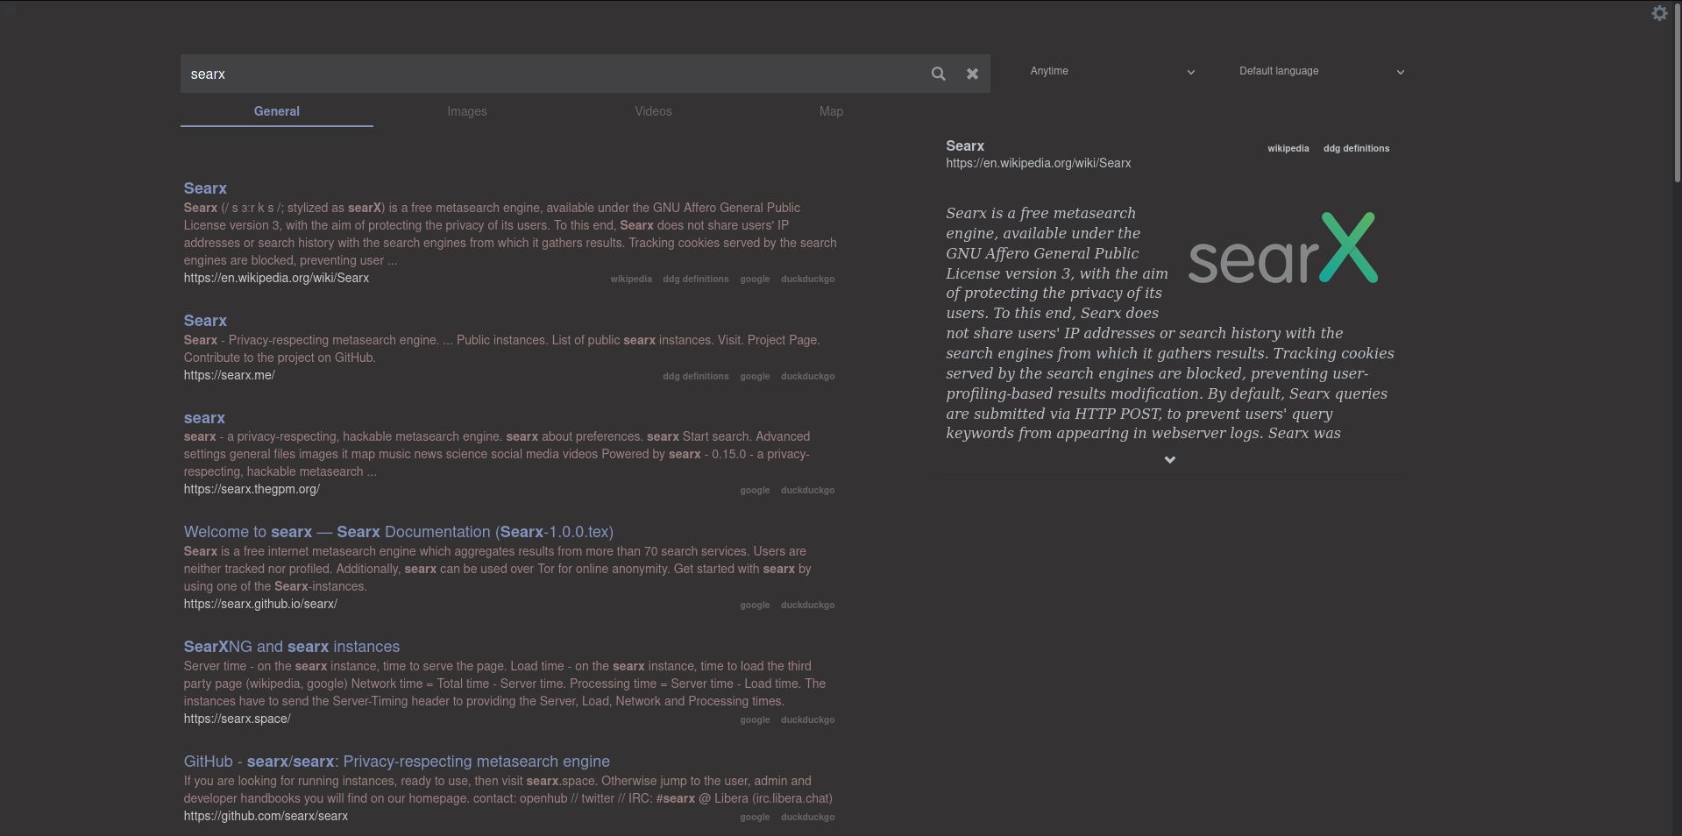Image resolution: width=1682 pixels, height=836 pixels.
Task: Click the https://searx.thegpm.org/ URL
Action: 252,489
